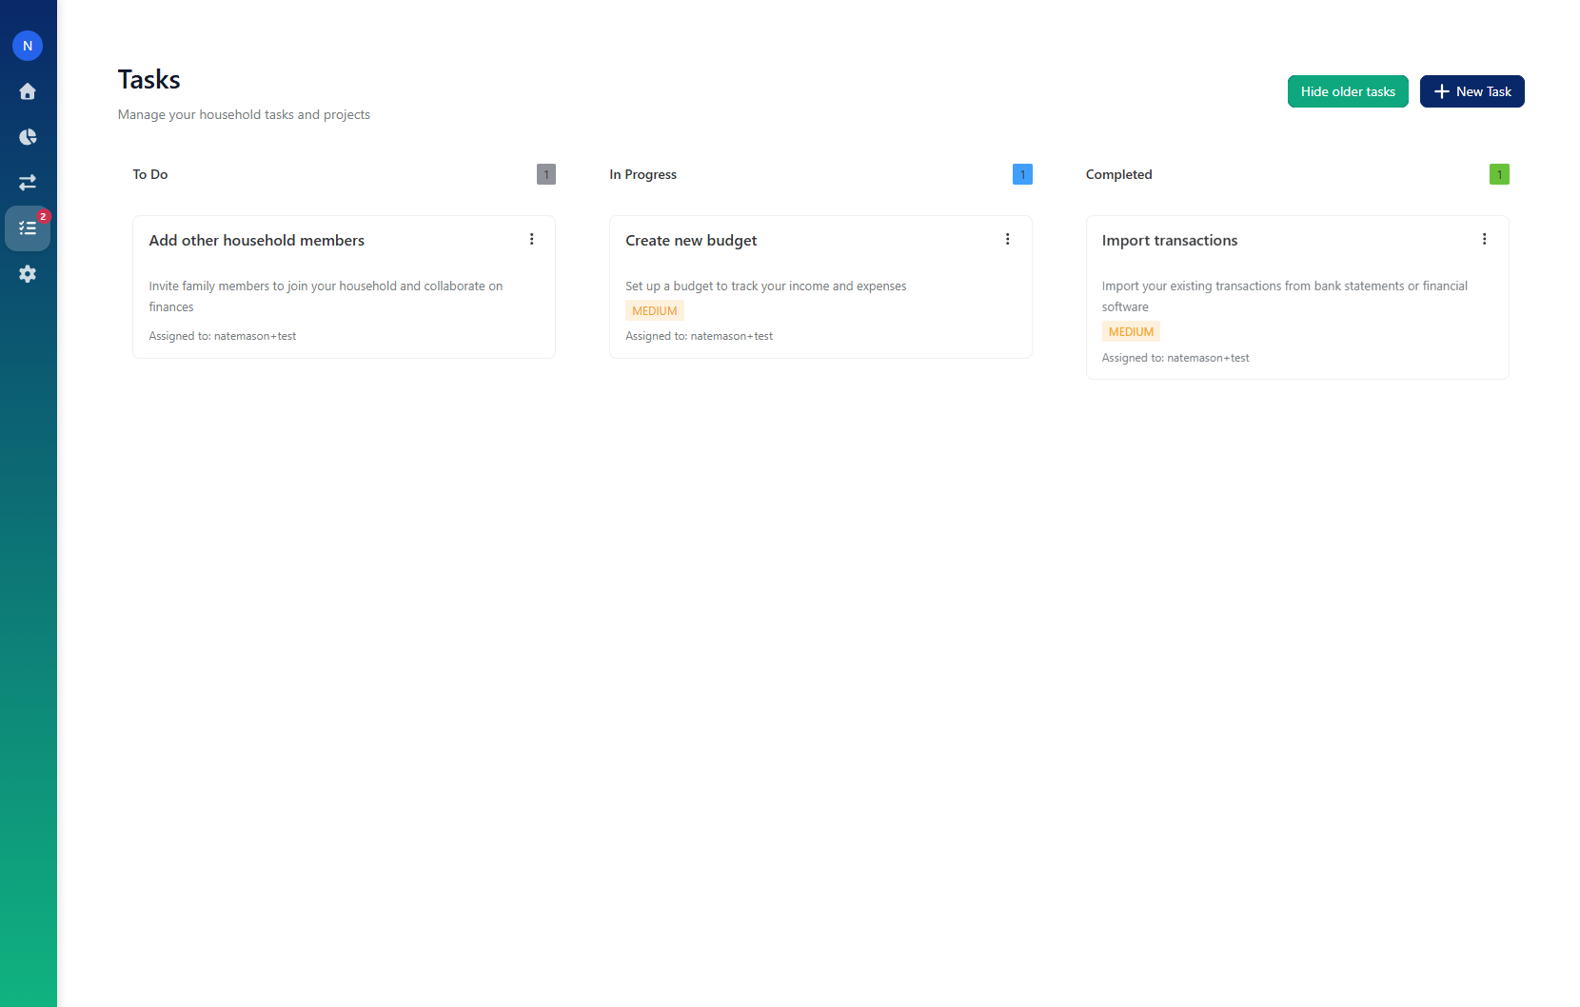Click the Completed column count badge
1580x1007 pixels.
(1499, 174)
